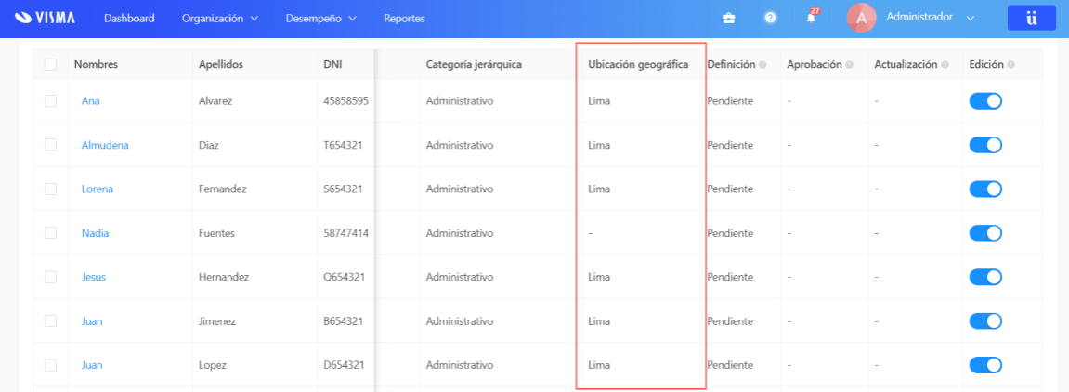1069x392 pixels.
Task: Click surname Hernandez
Action: click(x=224, y=277)
